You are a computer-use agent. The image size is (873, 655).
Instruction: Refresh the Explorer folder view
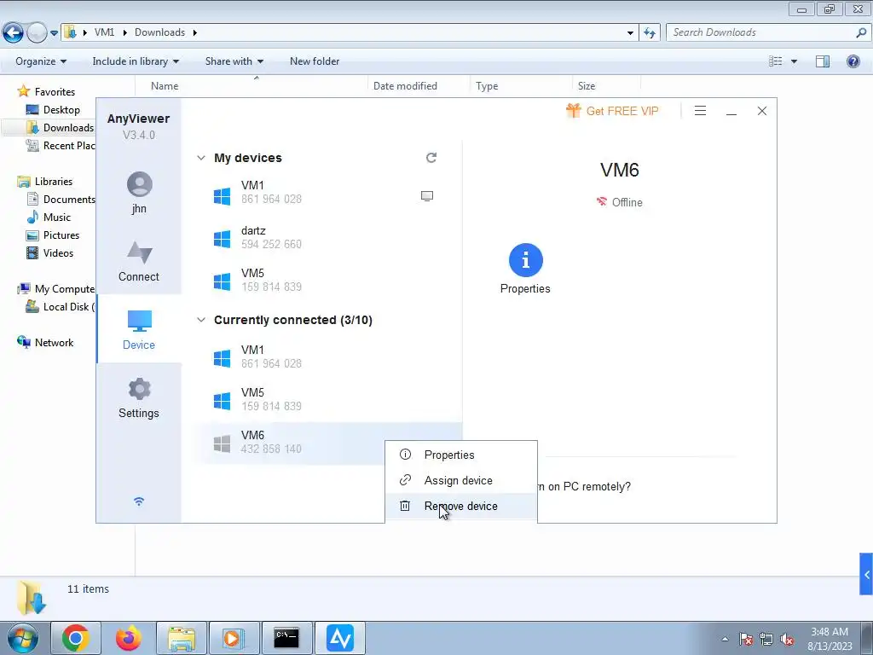[649, 33]
